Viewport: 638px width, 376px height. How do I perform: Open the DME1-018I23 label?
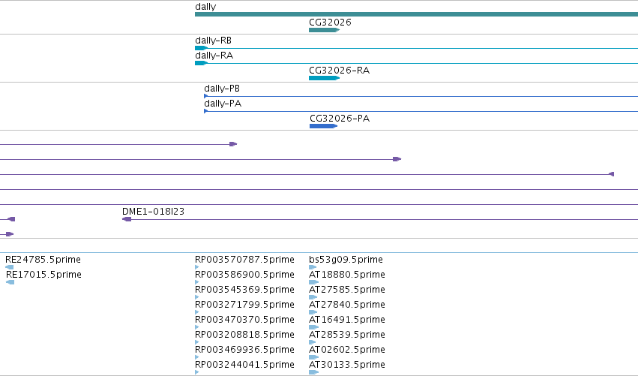153,212
